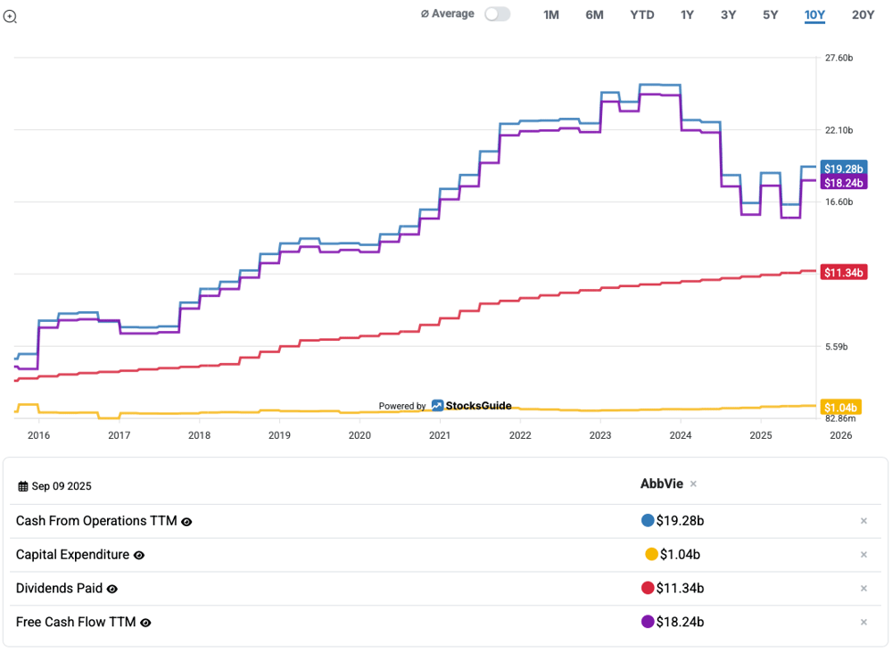Screen dimensions: 892x652
Task: Select the 6M time range
Action: click(x=594, y=15)
